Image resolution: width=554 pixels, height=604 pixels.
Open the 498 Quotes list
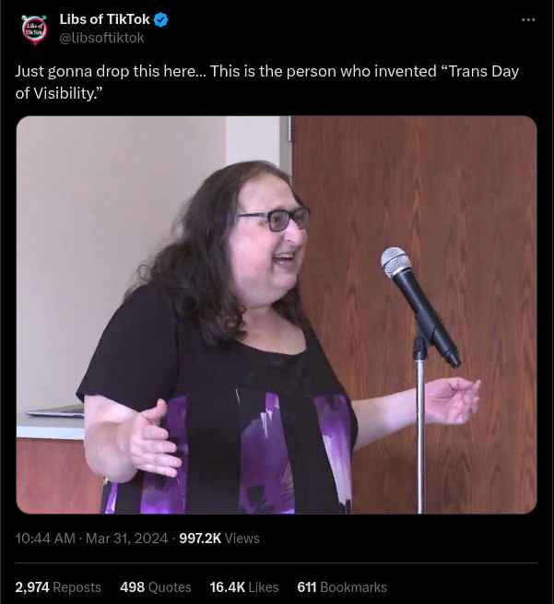click(156, 587)
